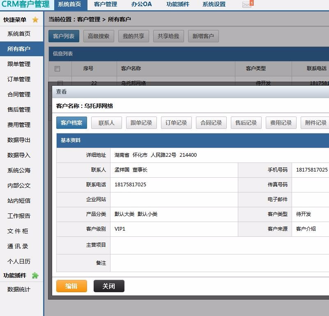
Task: Open 通讯录 from the sidebar
Action: [18, 246]
